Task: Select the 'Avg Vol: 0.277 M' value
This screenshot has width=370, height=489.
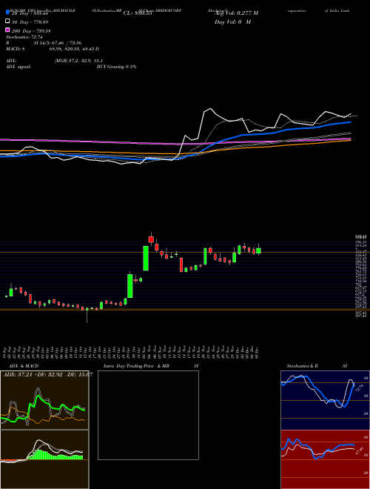Action: click(x=236, y=13)
